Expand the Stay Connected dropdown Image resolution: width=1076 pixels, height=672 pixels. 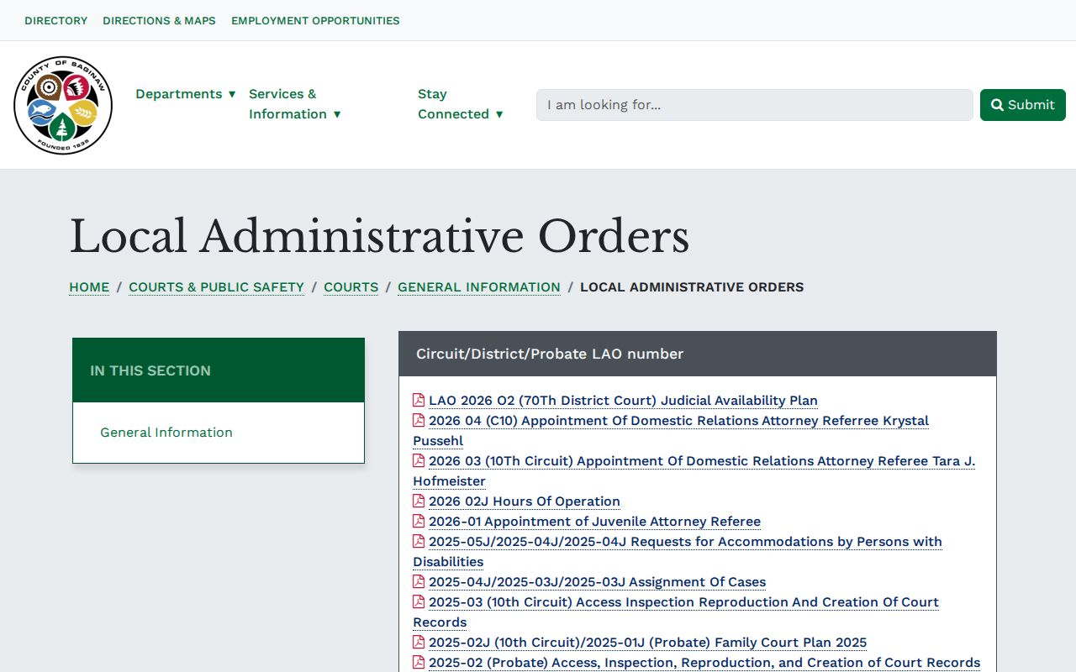pos(461,104)
